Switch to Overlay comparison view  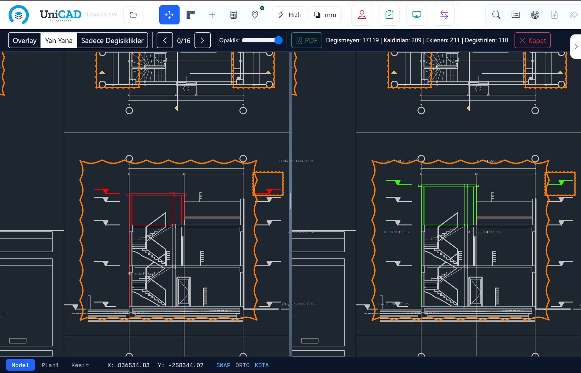[x=24, y=40]
